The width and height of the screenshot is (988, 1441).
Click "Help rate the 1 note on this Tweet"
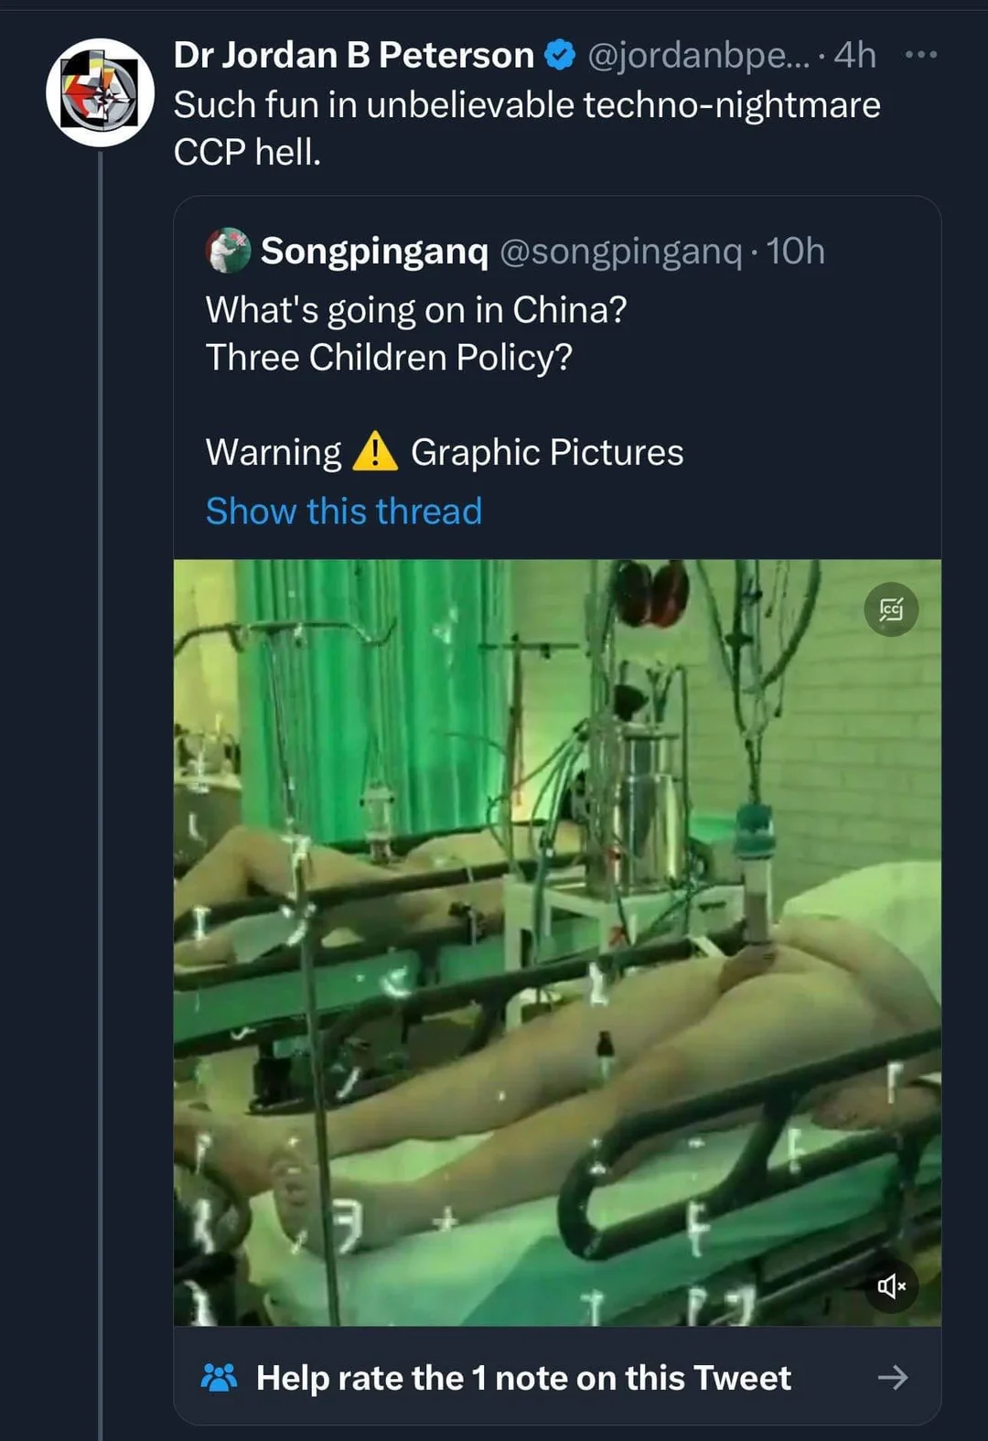523,1377
